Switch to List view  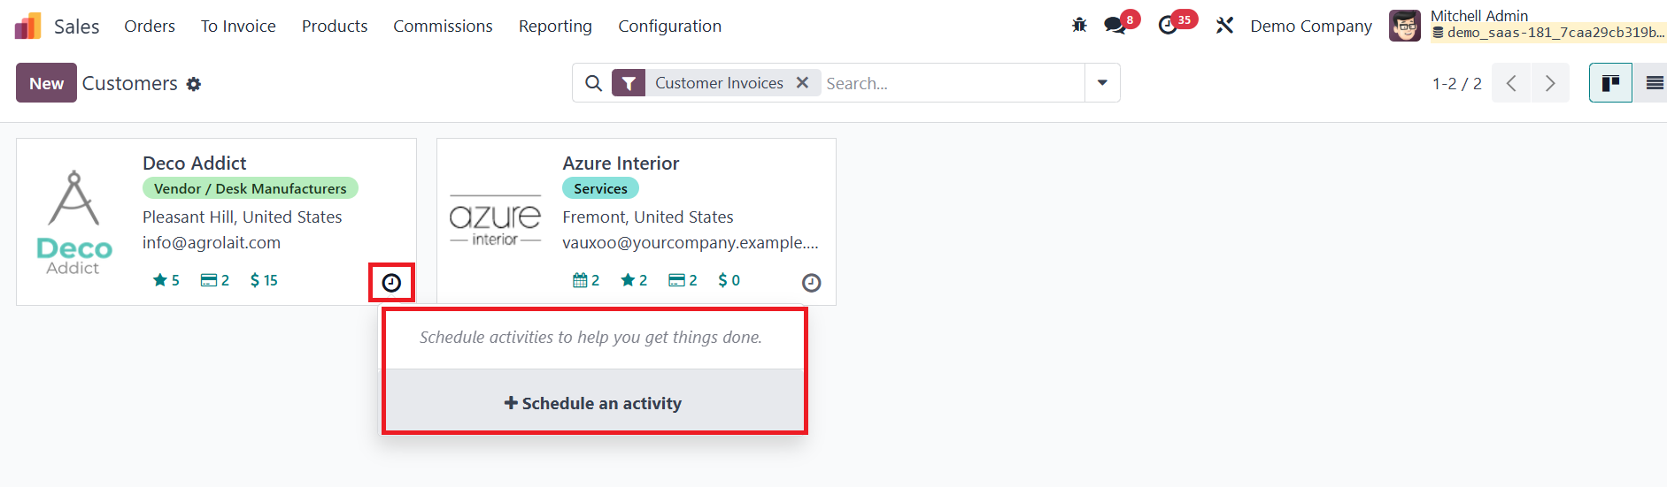pyautogui.click(x=1654, y=83)
